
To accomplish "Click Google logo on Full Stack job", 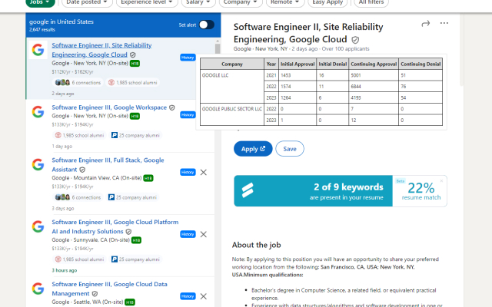I will point(38,164).
